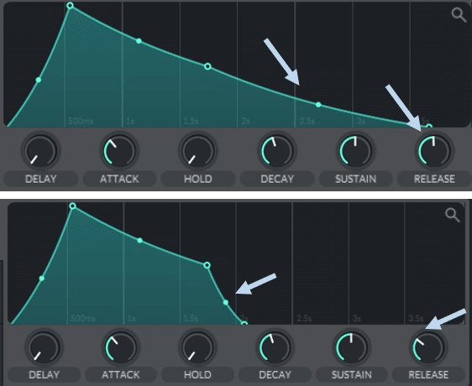472x386 pixels.
Task: Click the top envelope's DELAY knob
Action: point(41,150)
